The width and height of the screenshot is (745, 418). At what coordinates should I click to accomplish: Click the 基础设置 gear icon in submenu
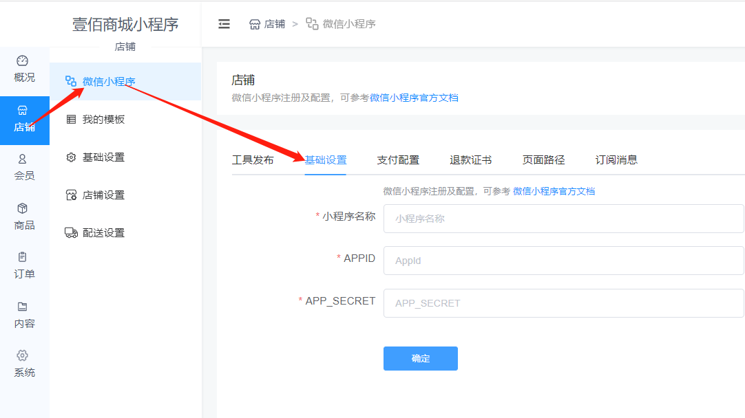71,157
